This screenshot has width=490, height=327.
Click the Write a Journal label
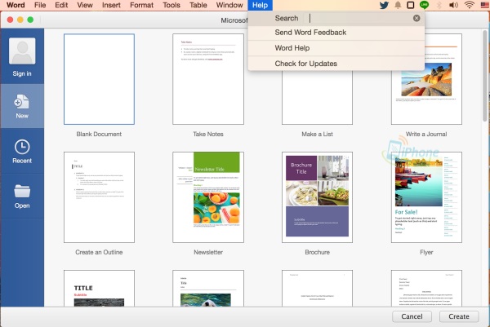click(x=426, y=135)
